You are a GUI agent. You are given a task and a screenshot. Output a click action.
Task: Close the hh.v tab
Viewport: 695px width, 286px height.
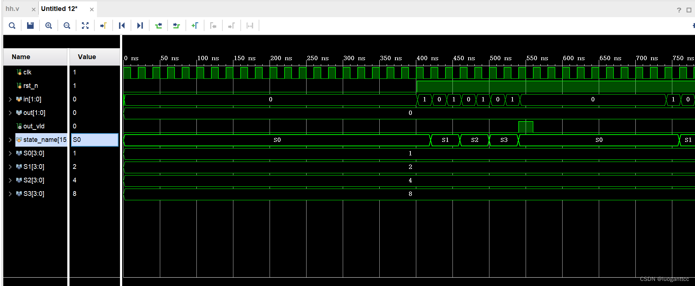coord(33,9)
